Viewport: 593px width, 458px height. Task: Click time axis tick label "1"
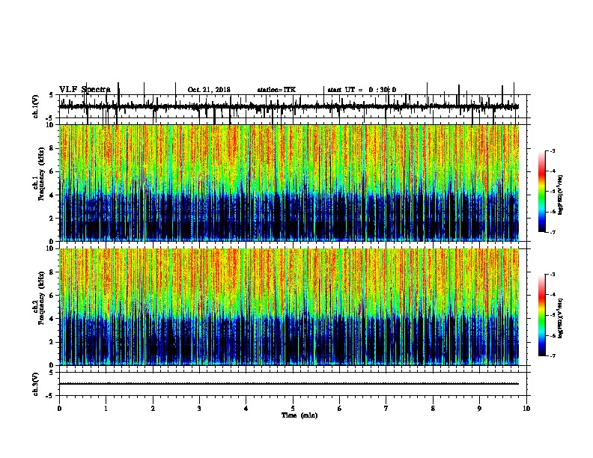click(x=106, y=408)
